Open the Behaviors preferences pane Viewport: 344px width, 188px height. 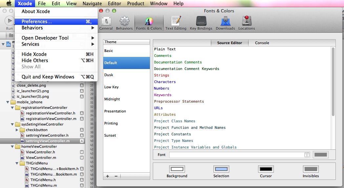(x=124, y=23)
